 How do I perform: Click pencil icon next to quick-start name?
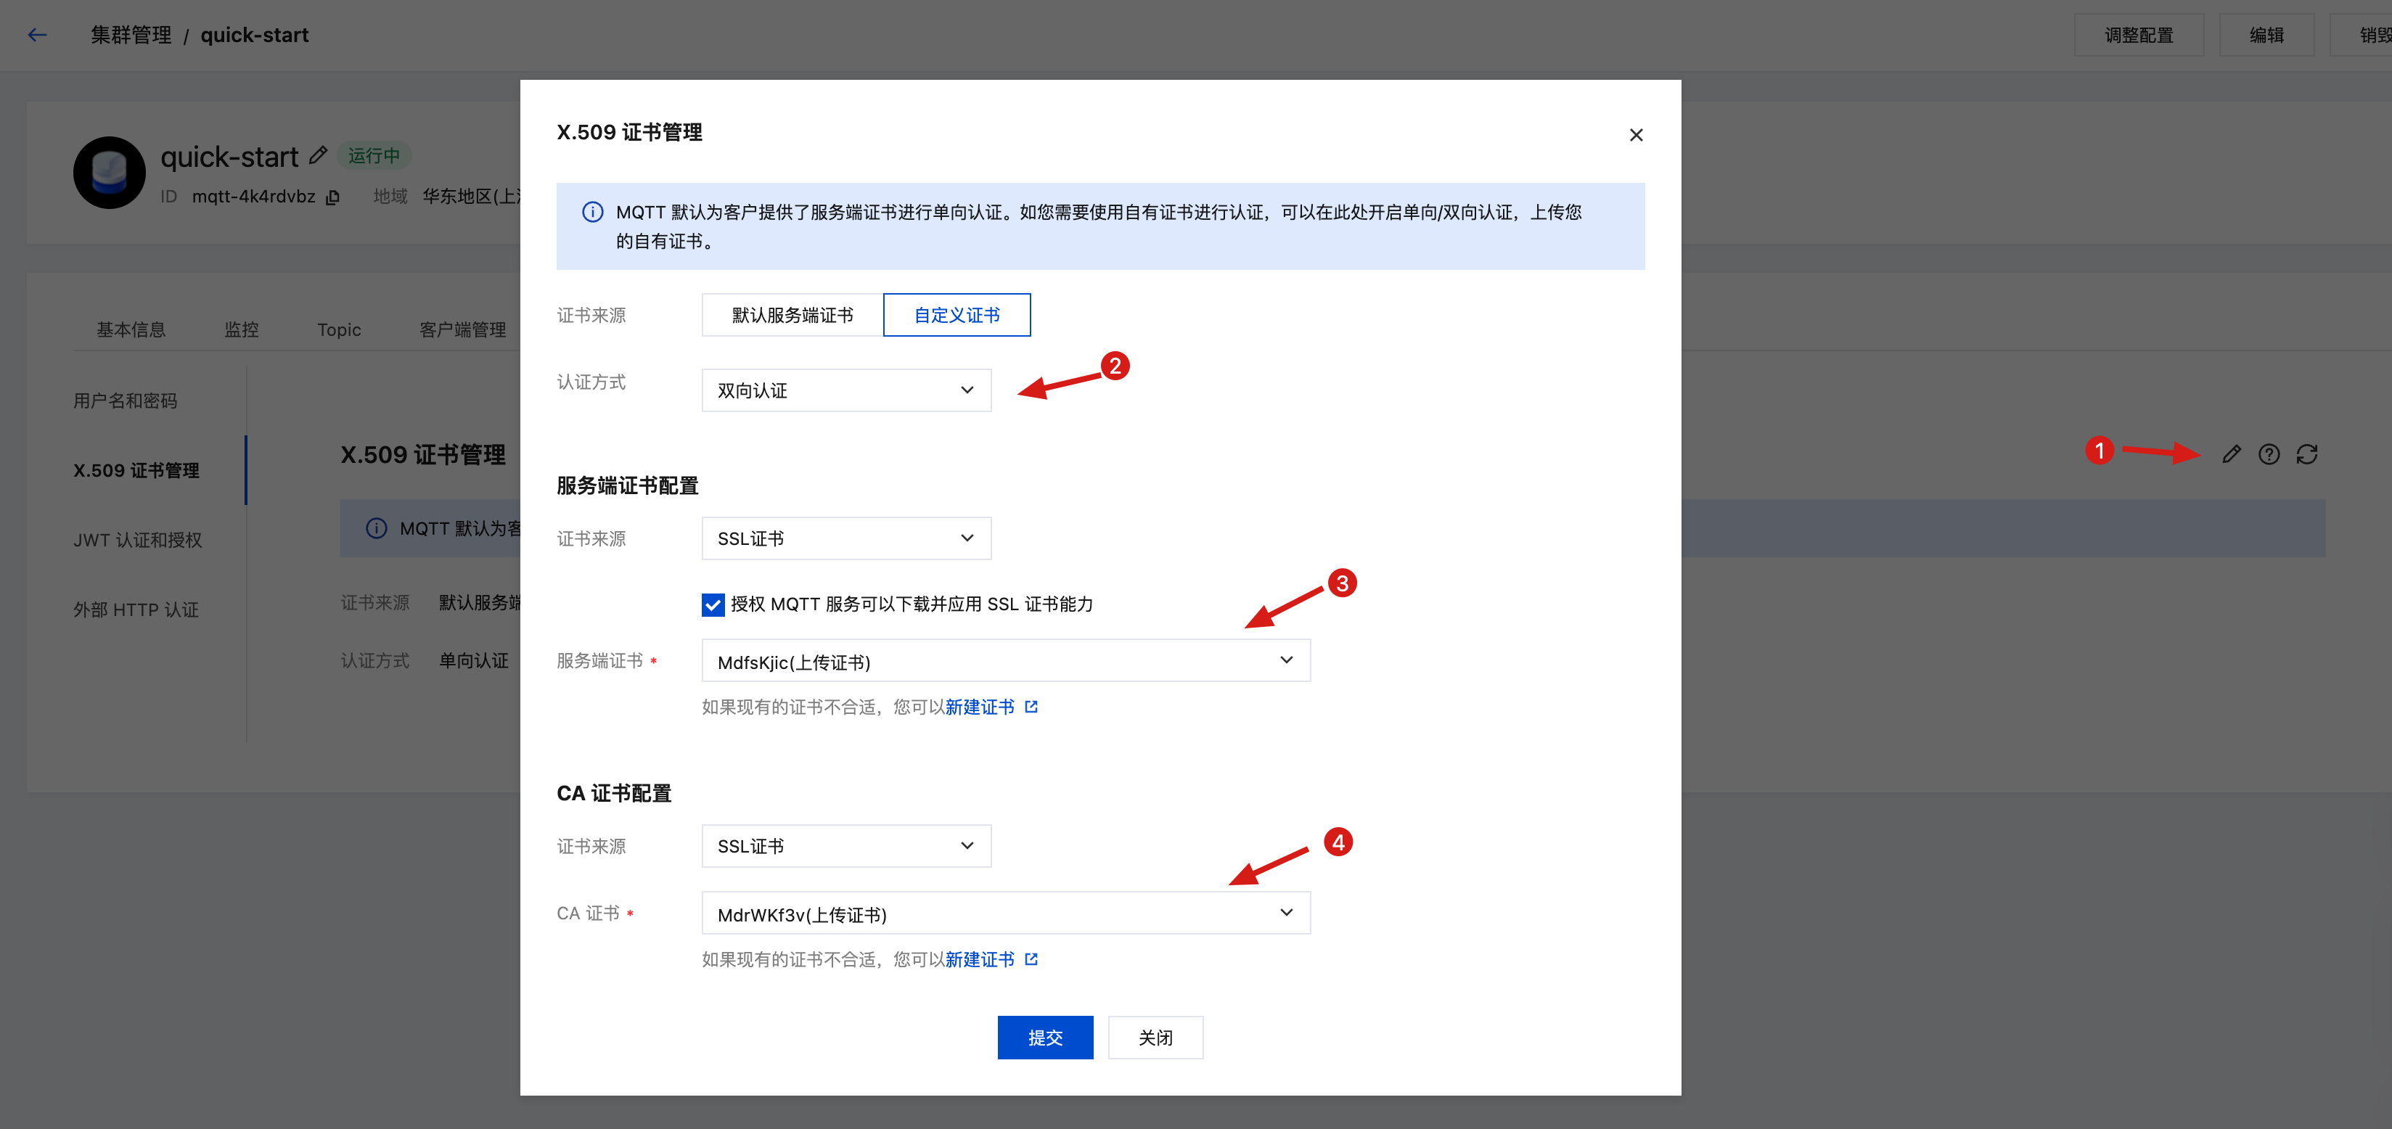coord(319,155)
